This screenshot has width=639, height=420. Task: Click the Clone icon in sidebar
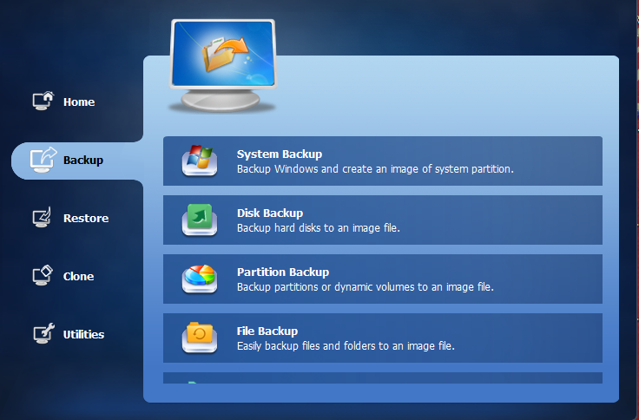(x=43, y=275)
